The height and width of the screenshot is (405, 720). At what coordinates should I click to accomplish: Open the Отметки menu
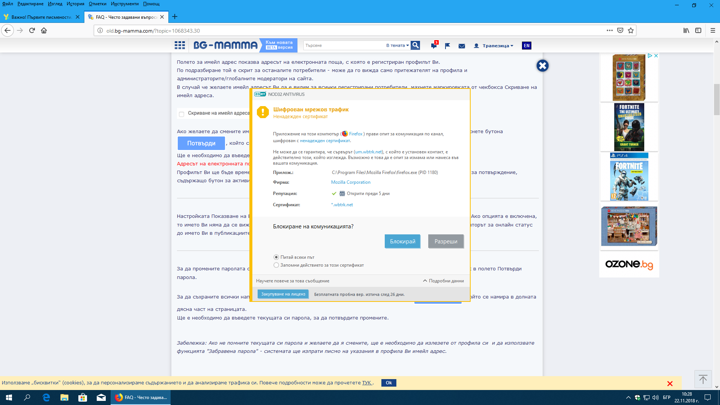coord(97,4)
